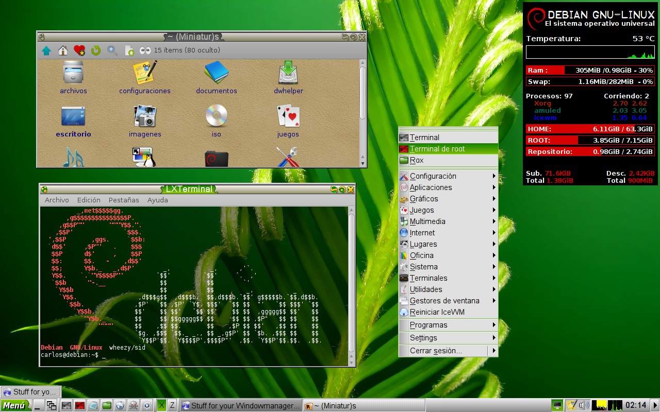Viewport: 660px width, 412px height.
Task: Click the zoom magnifier in Rox toolbar
Action: [x=112, y=50]
